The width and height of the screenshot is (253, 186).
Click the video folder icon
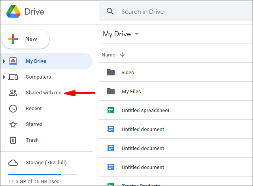coord(111,72)
